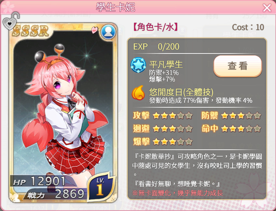Open details with the 查看 button
Image resolution: width=276 pixels, height=211 pixels.
coord(238,66)
